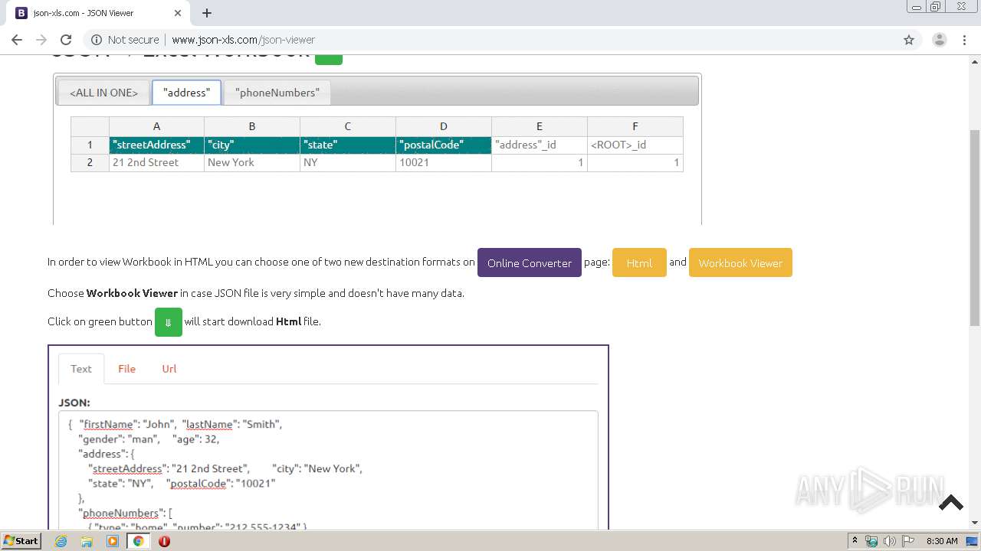Click the "postalCode" header cell
981x551 pixels.
[444, 145]
